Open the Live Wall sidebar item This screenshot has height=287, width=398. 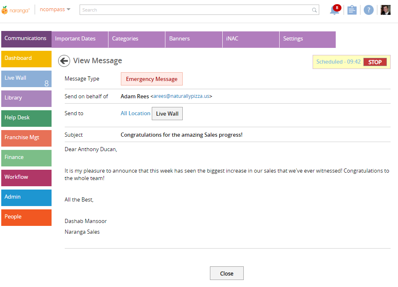[x=26, y=79]
